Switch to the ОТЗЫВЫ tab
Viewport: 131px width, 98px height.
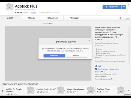click(31, 18)
